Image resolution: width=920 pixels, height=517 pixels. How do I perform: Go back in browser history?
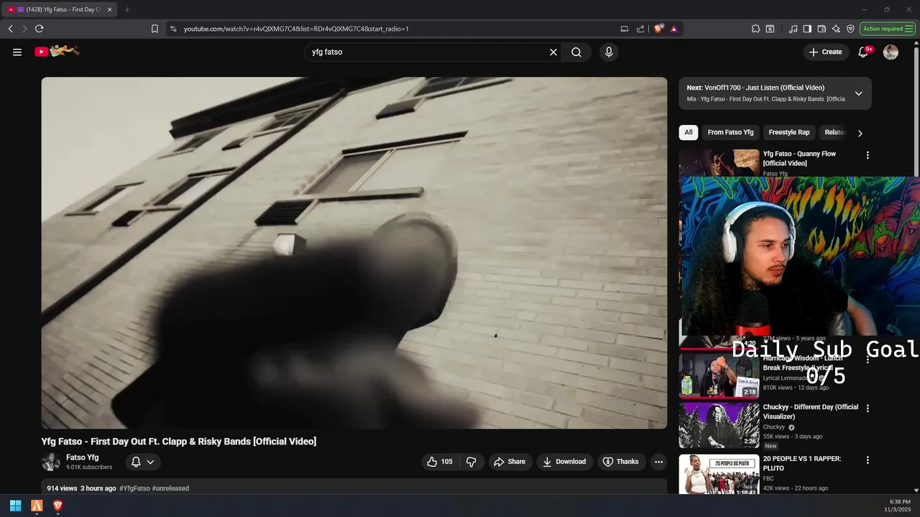(10, 29)
